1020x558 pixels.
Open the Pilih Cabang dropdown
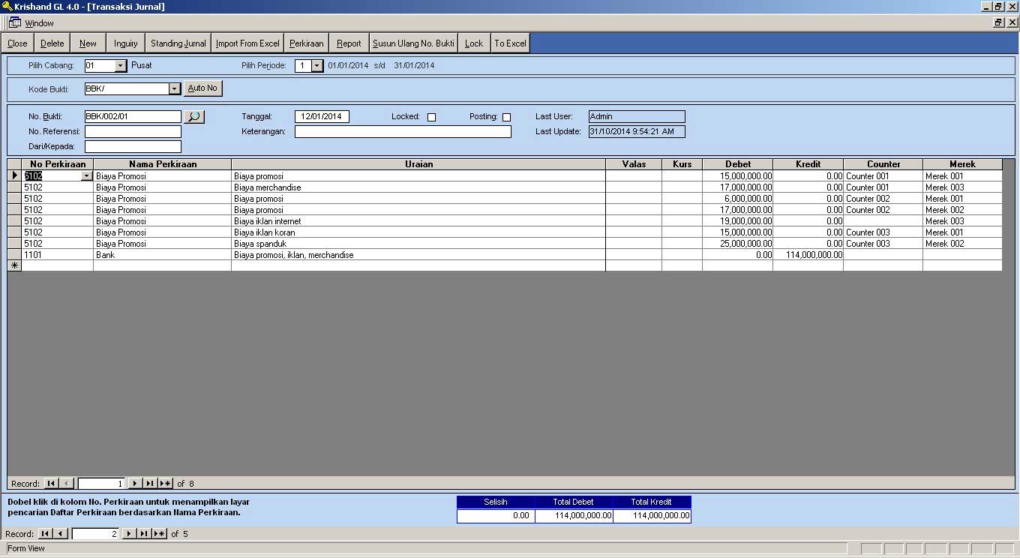pos(121,66)
